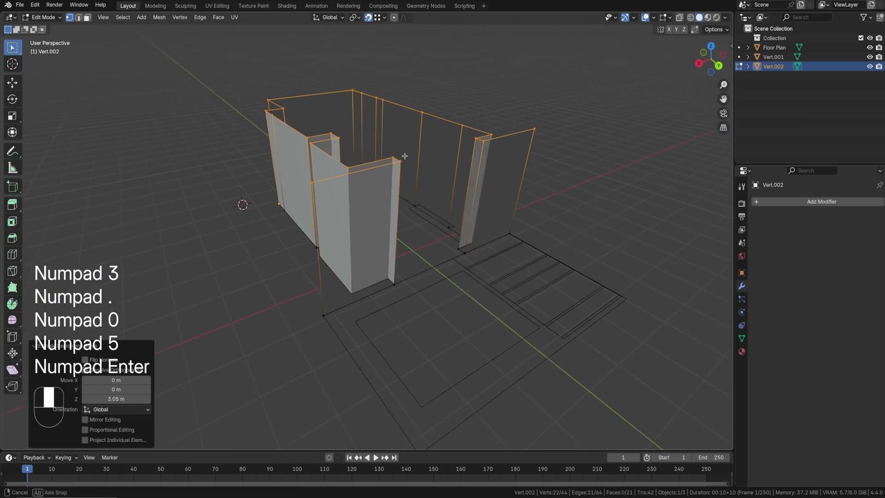Viewport: 885px width, 498px height.
Task: Switch to vertex select mode
Action: pyautogui.click(x=70, y=18)
